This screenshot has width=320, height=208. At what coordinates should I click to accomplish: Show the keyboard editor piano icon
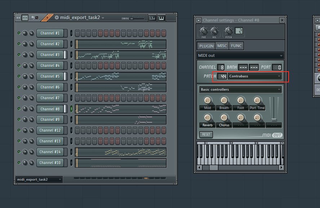[161, 18]
